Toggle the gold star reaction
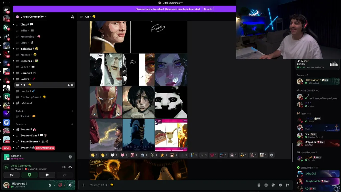Screen dimensions: 341x192 (x=164, y=155)
